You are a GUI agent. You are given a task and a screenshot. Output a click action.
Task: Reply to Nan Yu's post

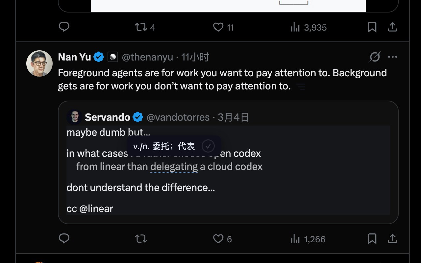pos(64,238)
